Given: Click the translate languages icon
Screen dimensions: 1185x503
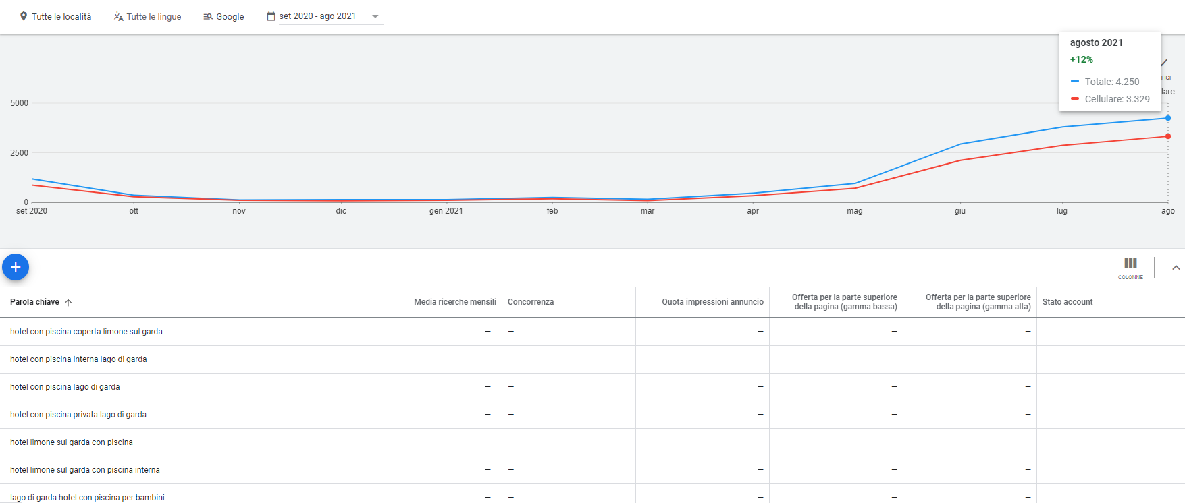Looking at the screenshot, I should pyautogui.click(x=118, y=16).
